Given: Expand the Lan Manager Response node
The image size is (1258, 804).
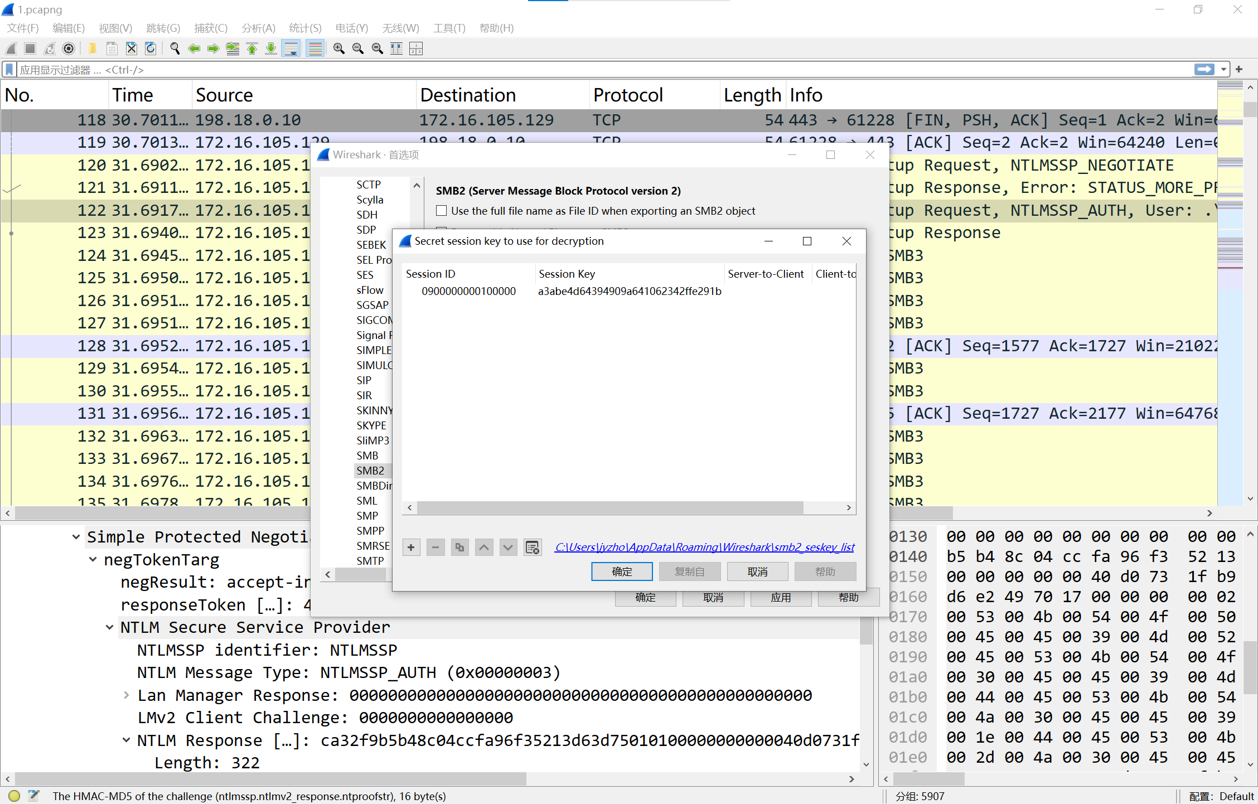Looking at the screenshot, I should click(126, 695).
